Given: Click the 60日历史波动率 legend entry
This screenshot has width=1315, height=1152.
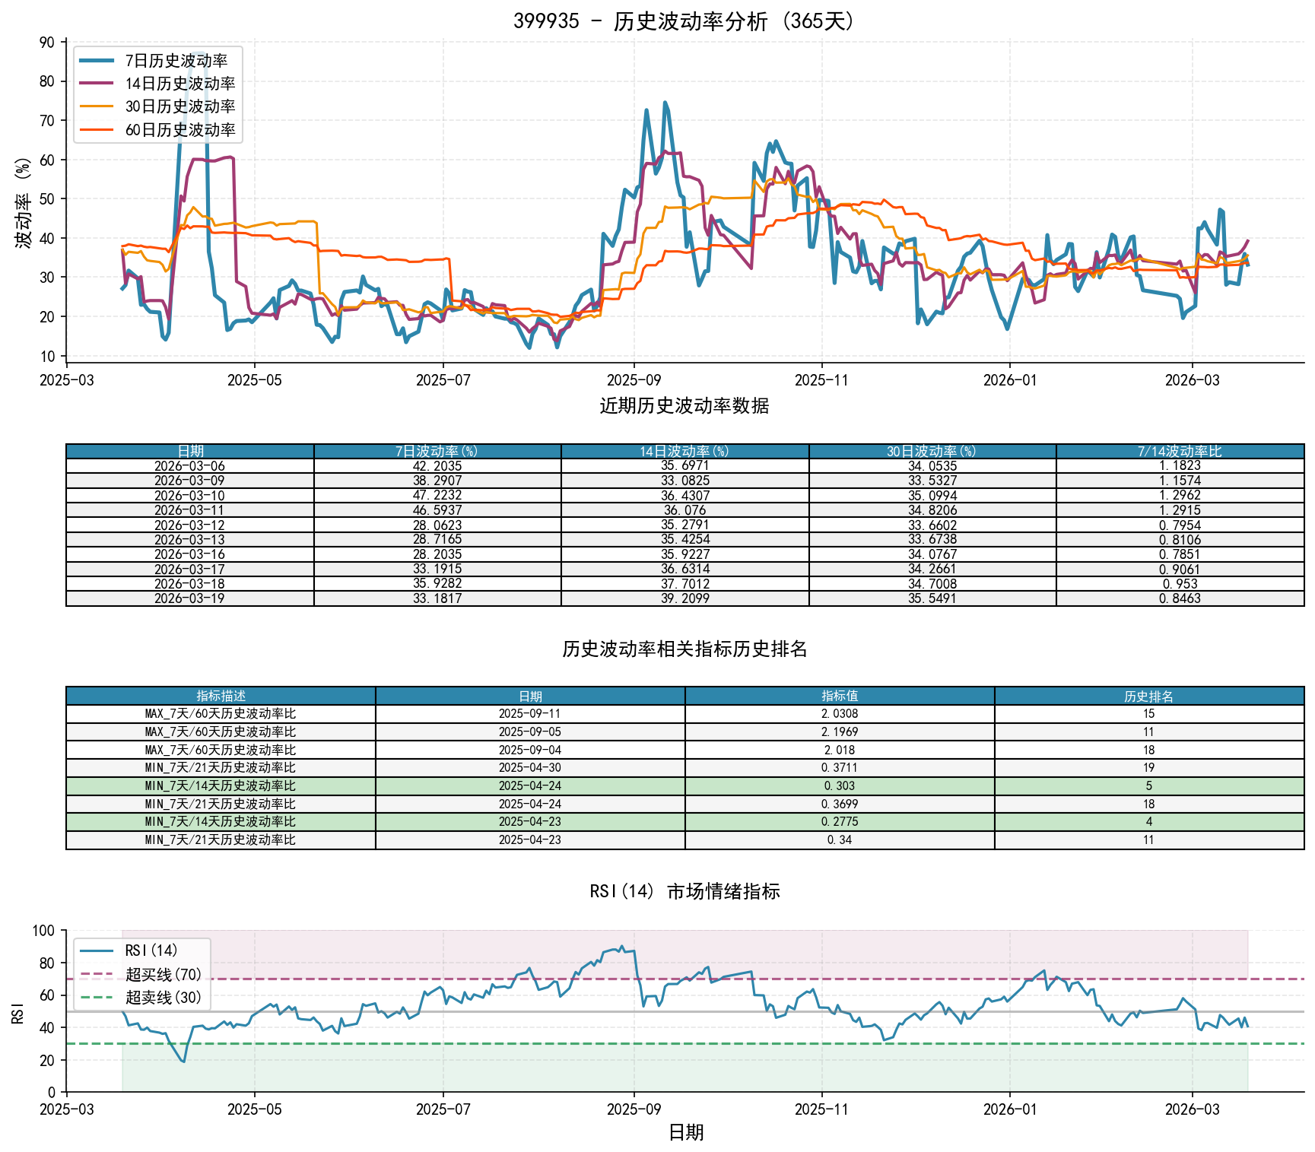Looking at the screenshot, I should 180,130.
